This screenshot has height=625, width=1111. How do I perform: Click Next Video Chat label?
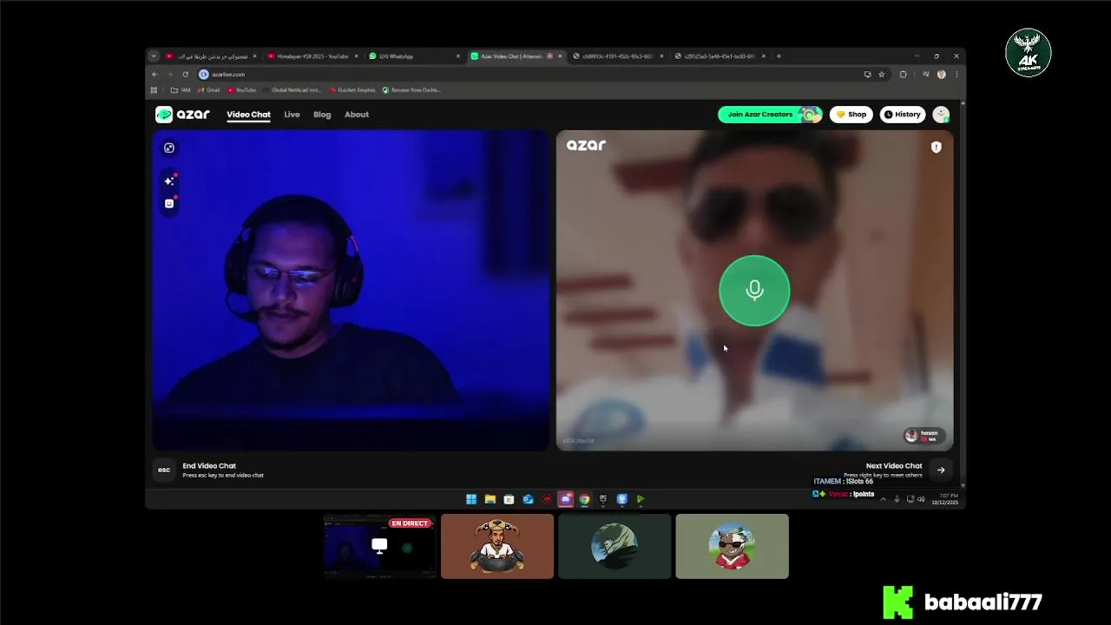(894, 466)
